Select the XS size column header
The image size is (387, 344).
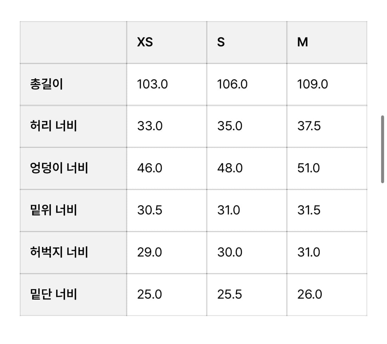click(145, 42)
